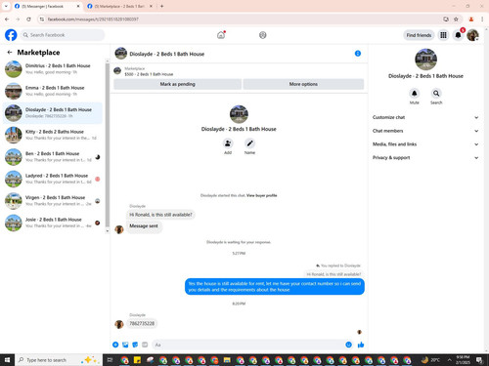
Task: Search in conversation using the magnifier icon
Action: click(436, 94)
